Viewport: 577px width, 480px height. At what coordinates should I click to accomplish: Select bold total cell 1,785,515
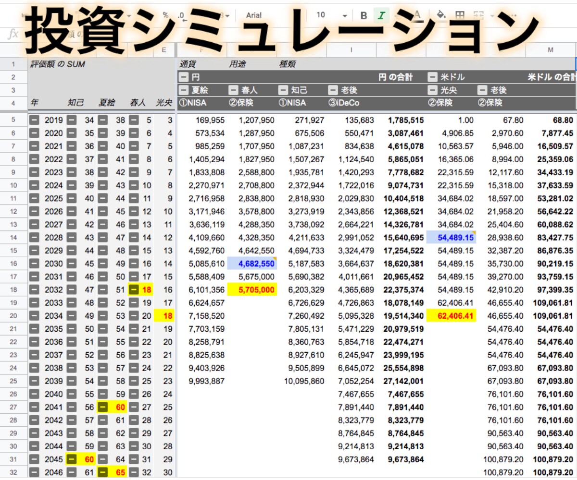[406, 120]
